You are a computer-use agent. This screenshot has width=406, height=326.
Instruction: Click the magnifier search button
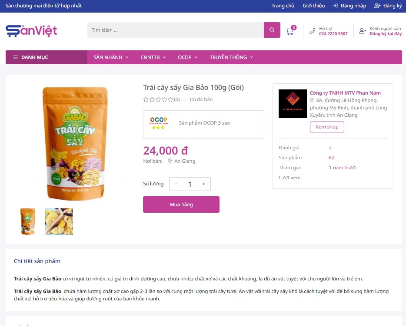tap(272, 30)
